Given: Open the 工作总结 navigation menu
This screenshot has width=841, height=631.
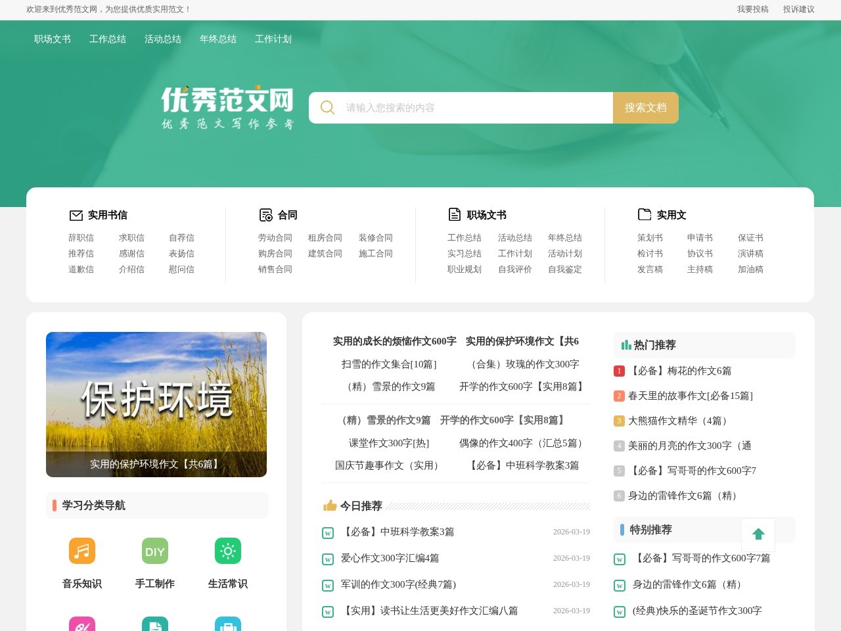Looking at the screenshot, I should coord(107,39).
